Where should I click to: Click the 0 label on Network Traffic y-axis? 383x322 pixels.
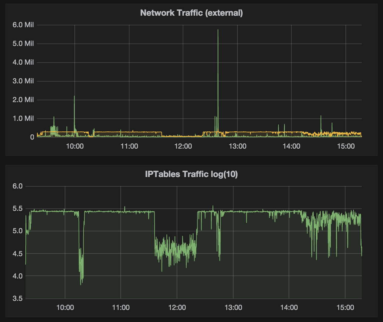tap(32, 137)
